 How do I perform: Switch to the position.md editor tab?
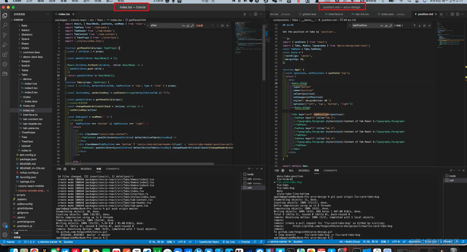click(x=425, y=14)
